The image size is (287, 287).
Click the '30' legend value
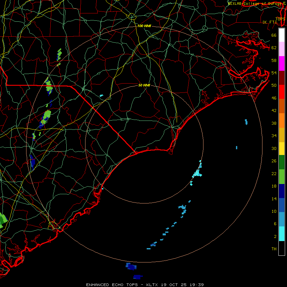pos(274,148)
